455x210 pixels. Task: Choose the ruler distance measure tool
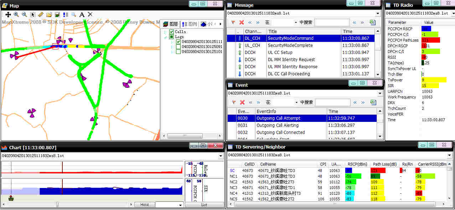point(41,15)
